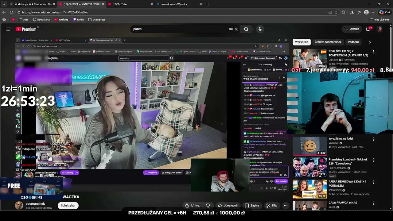
Task: Switch to the 'wronek wiek - Wyszukaj' tab
Action: click(x=179, y=4)
